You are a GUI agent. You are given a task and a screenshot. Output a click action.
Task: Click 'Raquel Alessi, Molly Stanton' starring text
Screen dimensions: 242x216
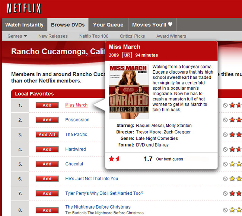(164, 126)
